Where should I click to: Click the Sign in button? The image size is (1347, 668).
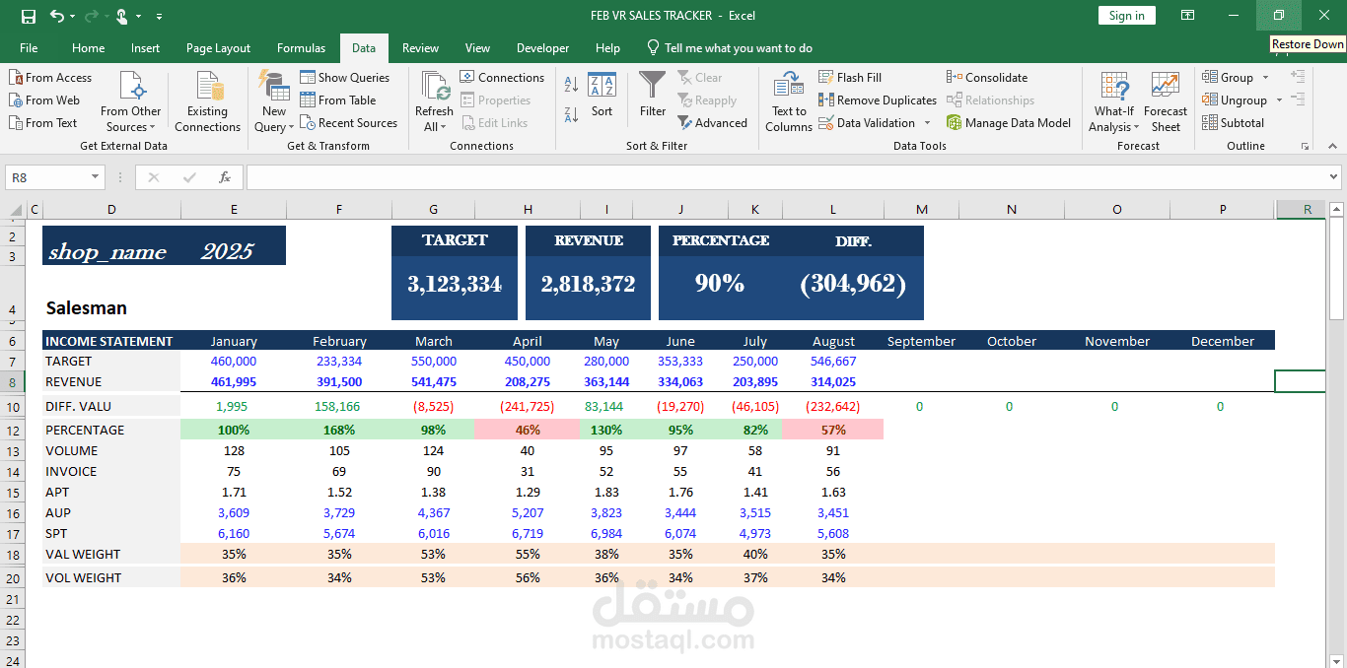[x=1126, y=15]
